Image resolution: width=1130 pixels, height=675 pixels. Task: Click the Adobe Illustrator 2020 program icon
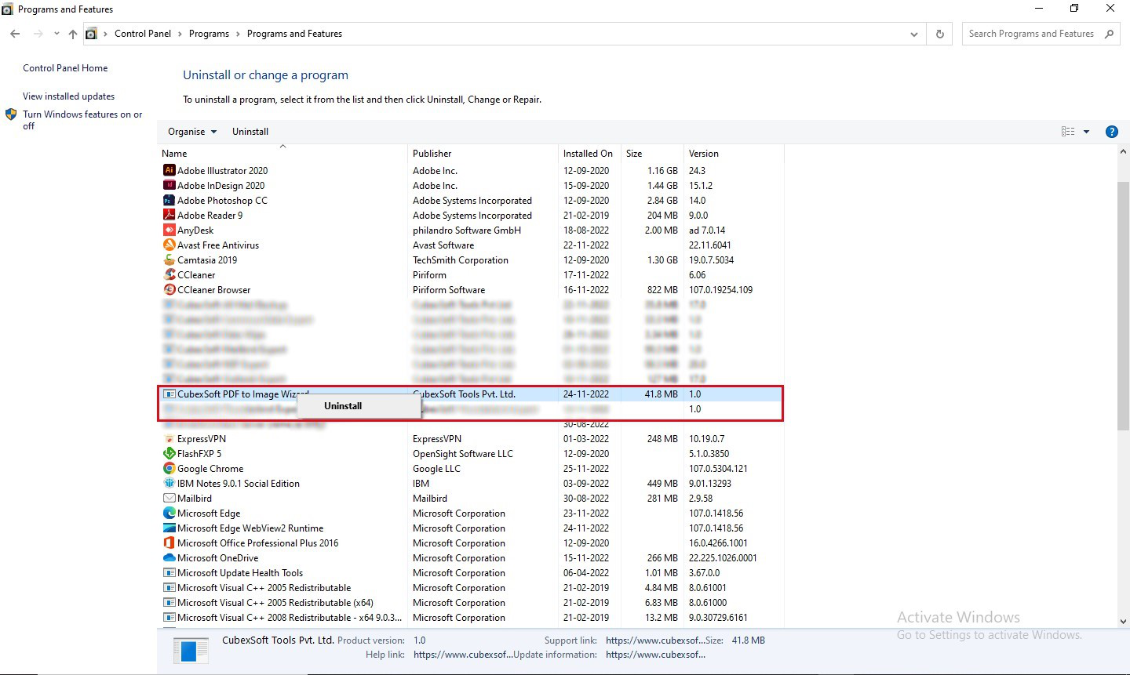point(169,170)
